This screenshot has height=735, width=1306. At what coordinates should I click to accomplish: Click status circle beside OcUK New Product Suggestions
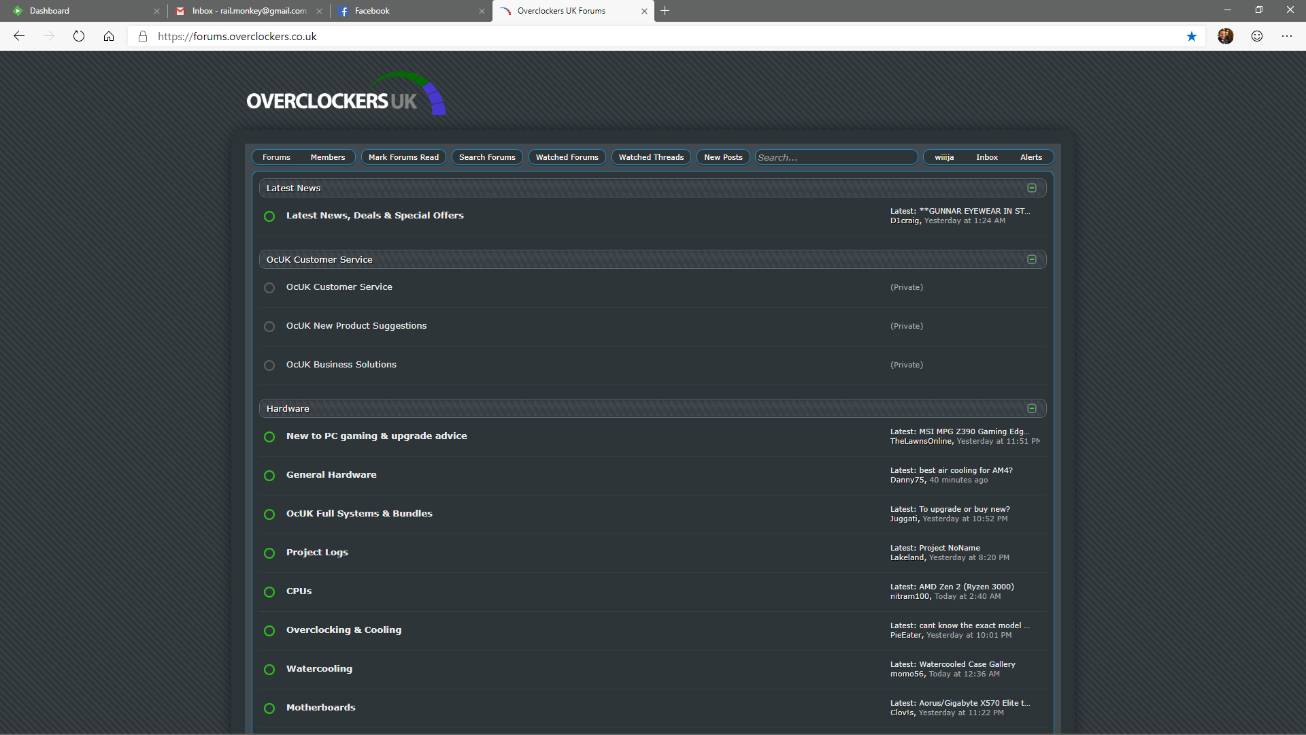tap(269, 327)
